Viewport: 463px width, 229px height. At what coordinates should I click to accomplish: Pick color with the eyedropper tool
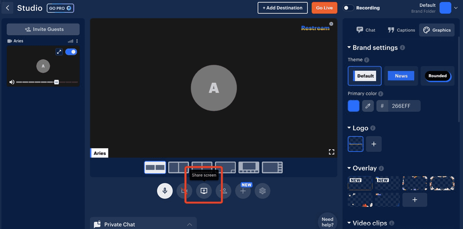coord(368,106)
